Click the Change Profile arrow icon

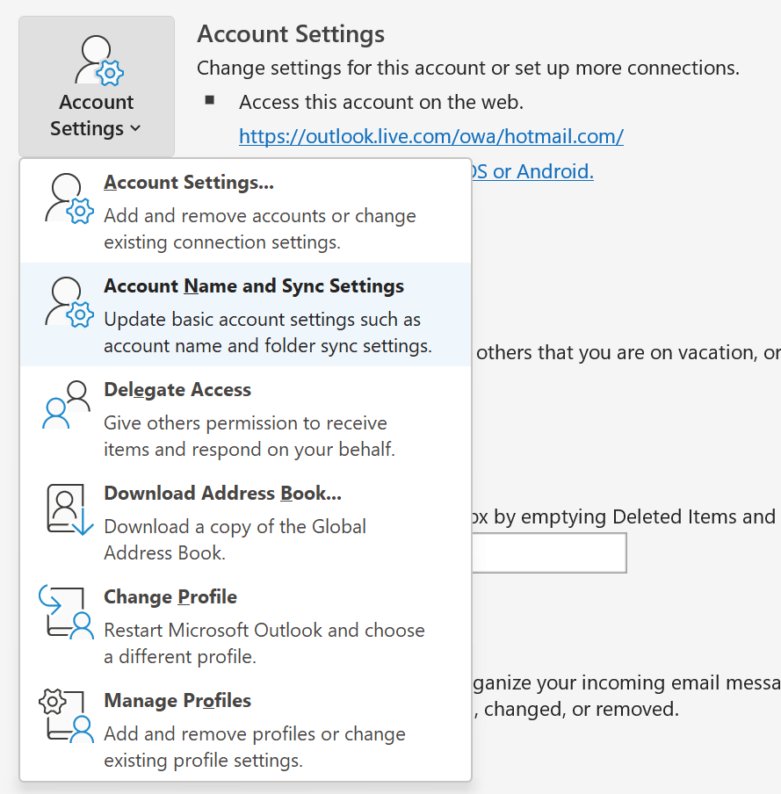pyautogui.click(x=67, y=612)
